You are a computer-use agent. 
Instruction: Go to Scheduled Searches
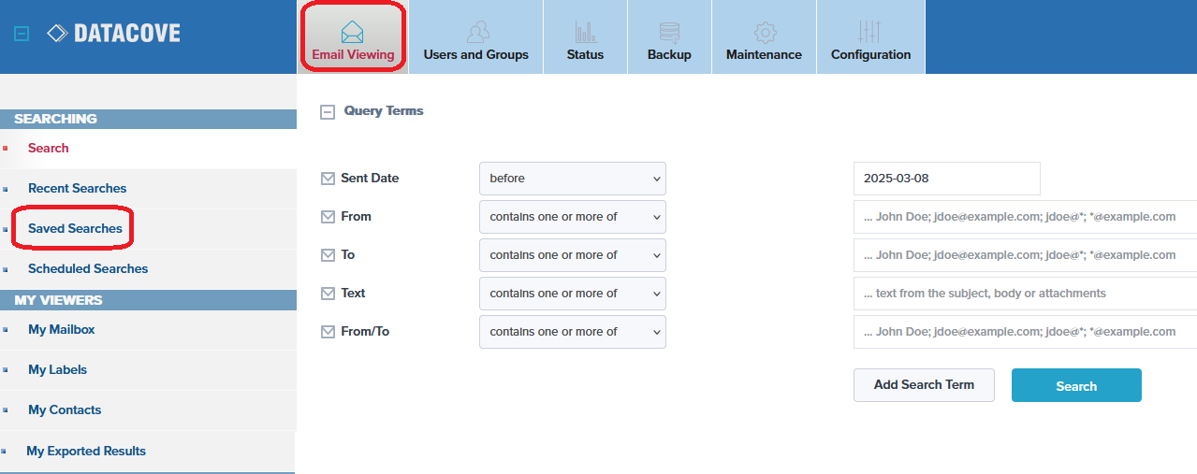88,268
